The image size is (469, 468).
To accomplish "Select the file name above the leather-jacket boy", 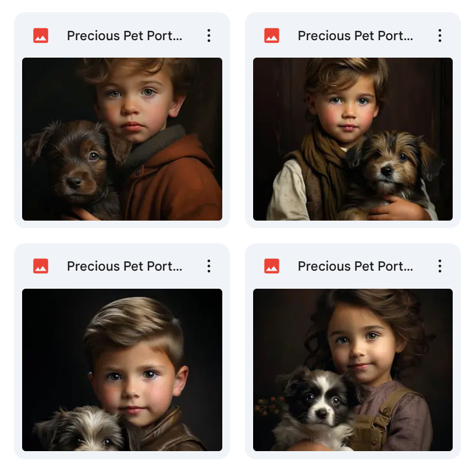I will (125, 266).
